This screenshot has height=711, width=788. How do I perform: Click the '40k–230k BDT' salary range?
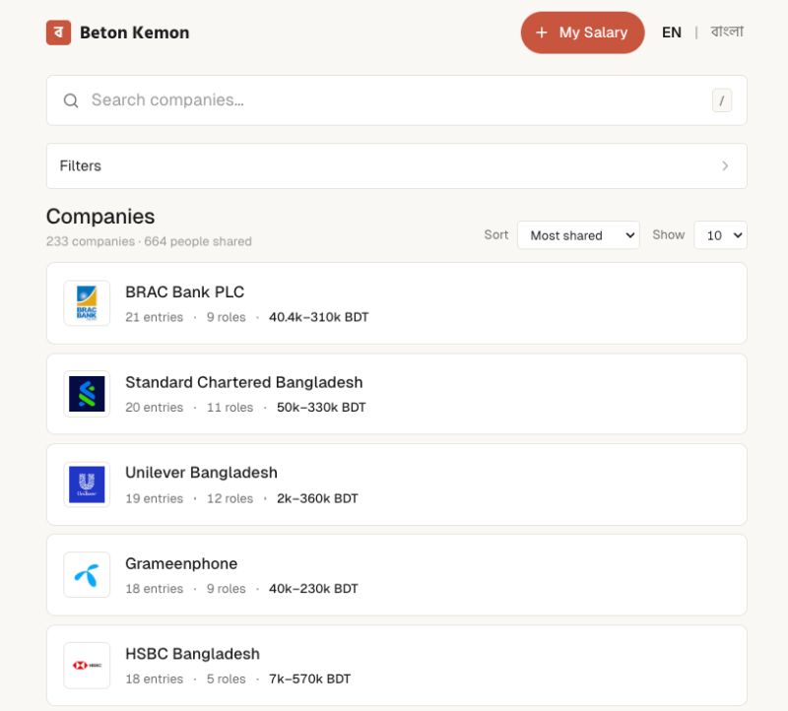(x=313, y=588)
